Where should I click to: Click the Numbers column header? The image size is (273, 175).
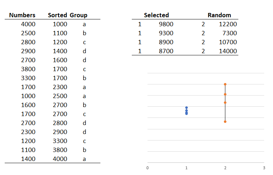(x=22, y=15)
